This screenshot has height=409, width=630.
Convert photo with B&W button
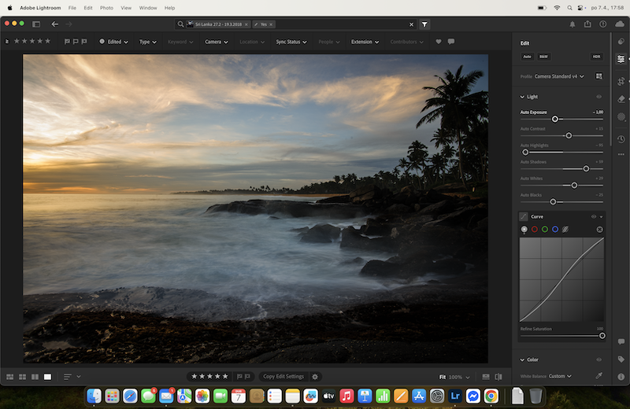[x=543, y=57]
